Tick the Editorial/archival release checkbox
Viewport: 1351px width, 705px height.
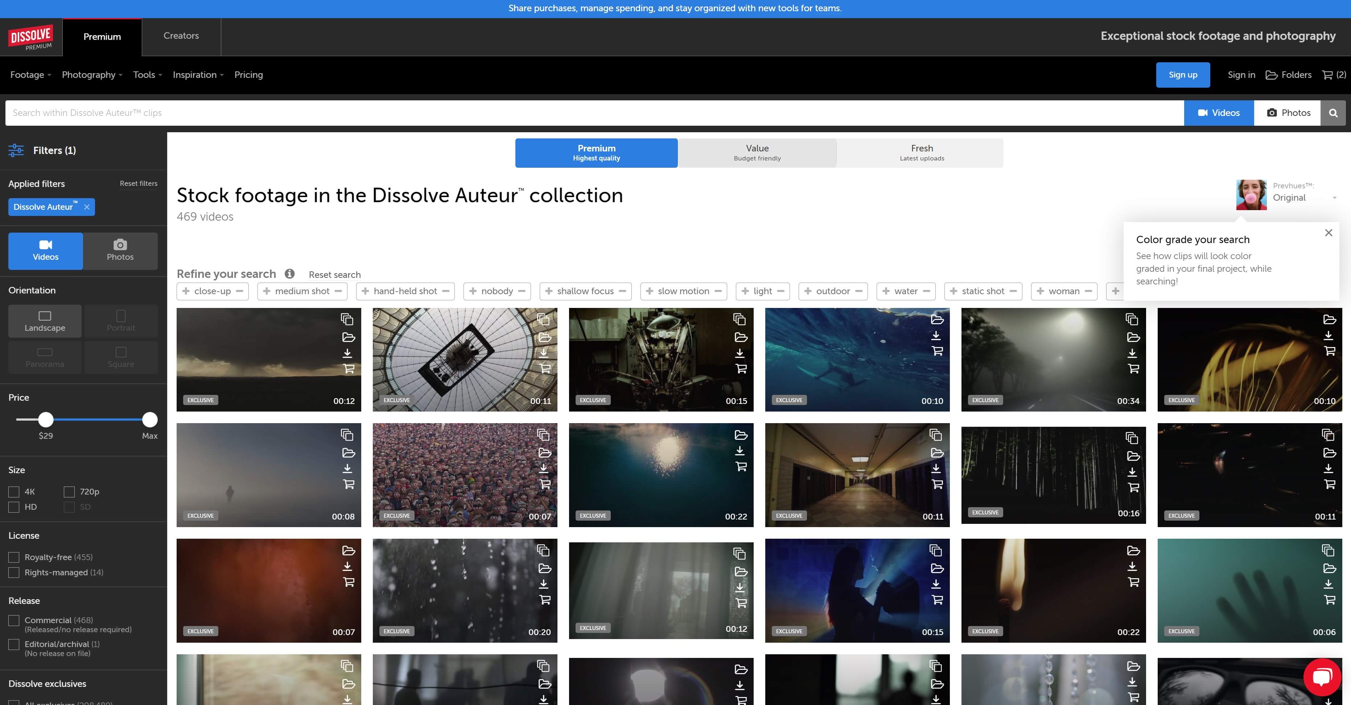point(14,644)
